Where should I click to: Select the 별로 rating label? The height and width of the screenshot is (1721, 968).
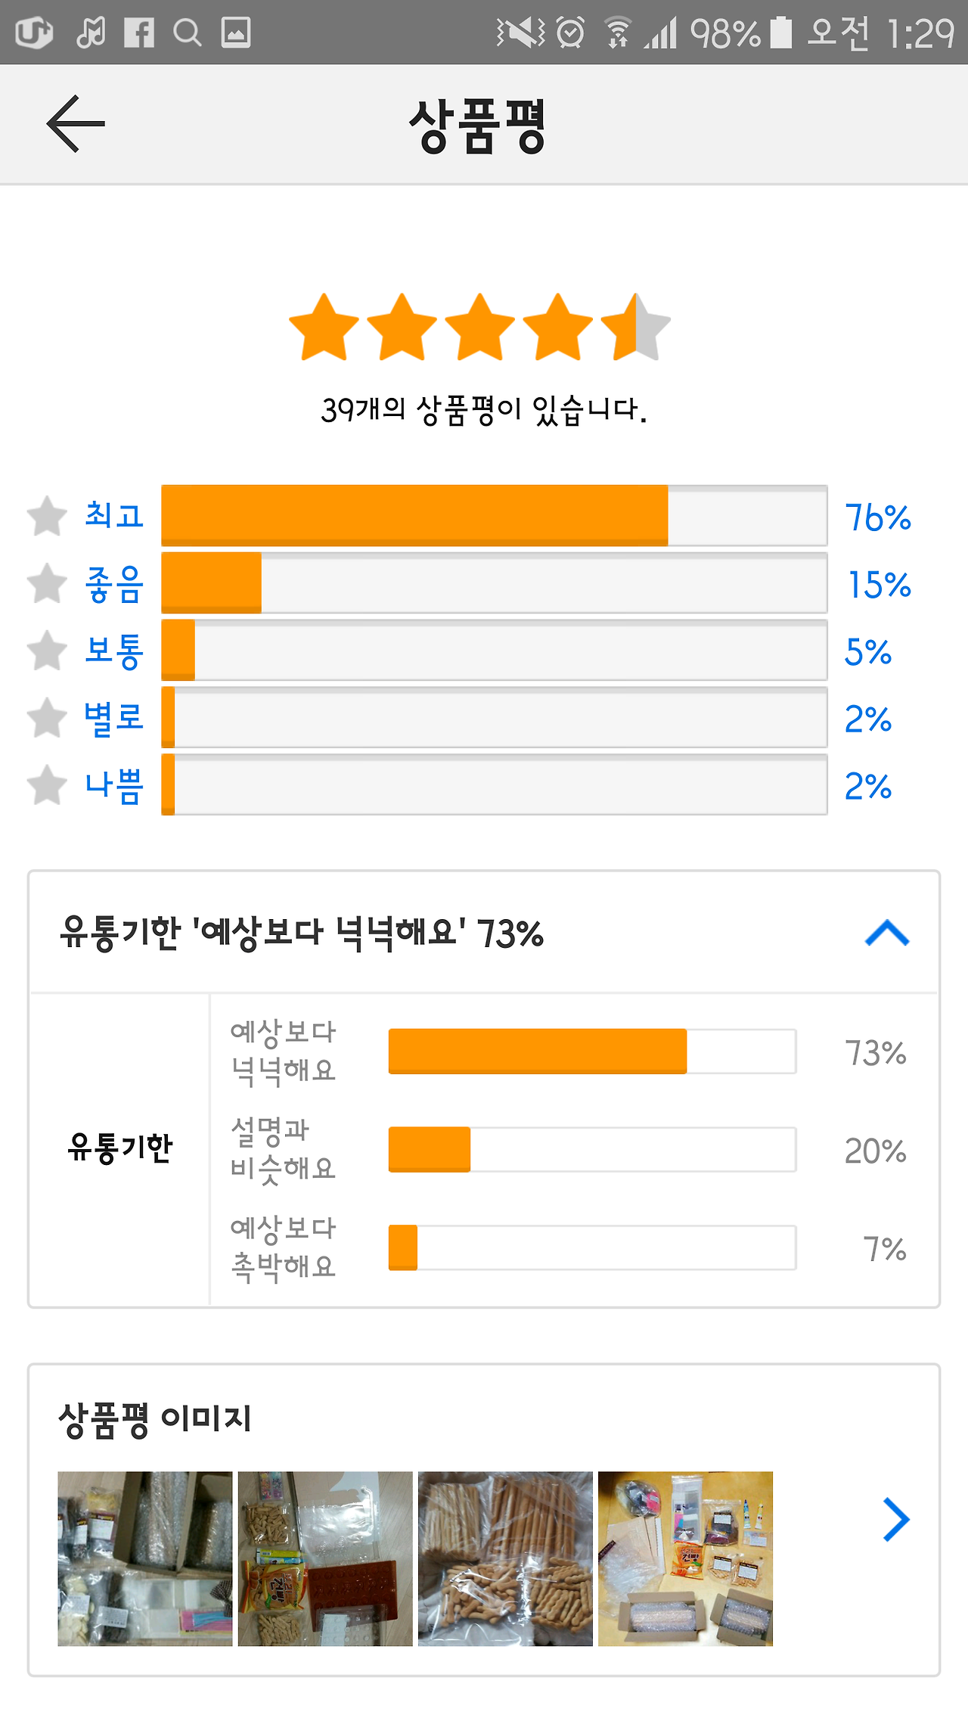114,718
